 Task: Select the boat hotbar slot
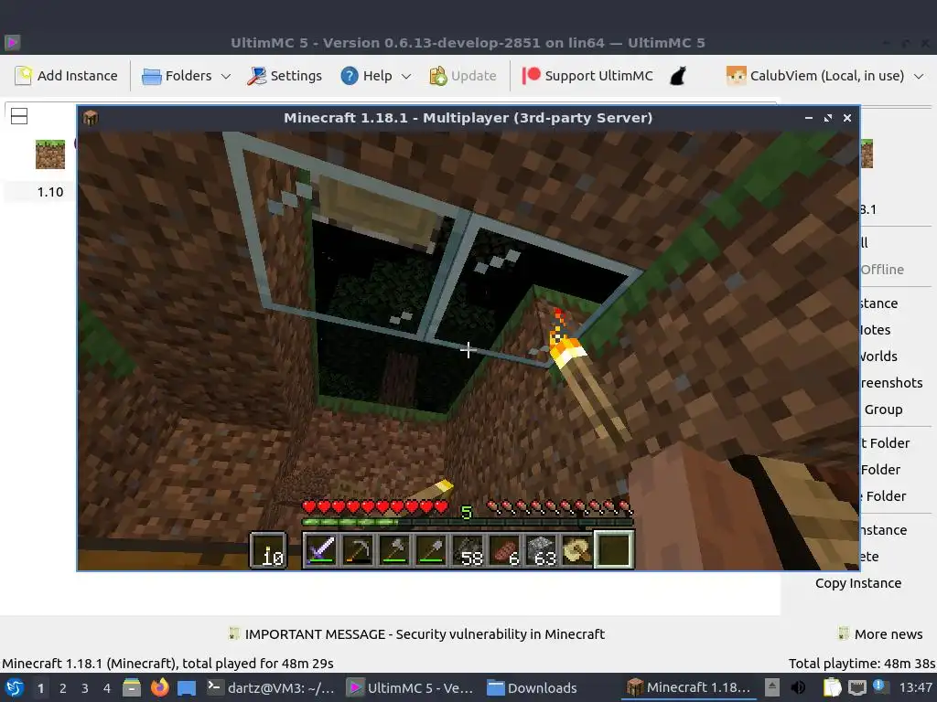tap(578, 549)
